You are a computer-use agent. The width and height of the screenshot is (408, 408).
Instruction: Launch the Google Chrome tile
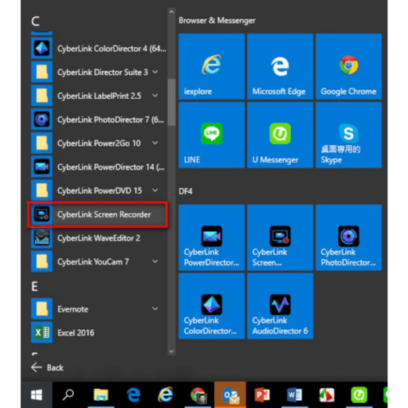348,67
